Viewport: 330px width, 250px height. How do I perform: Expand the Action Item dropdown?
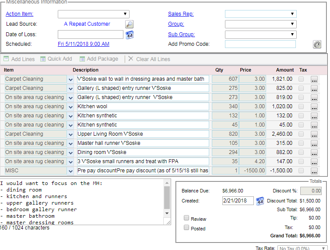pos(93,14)
